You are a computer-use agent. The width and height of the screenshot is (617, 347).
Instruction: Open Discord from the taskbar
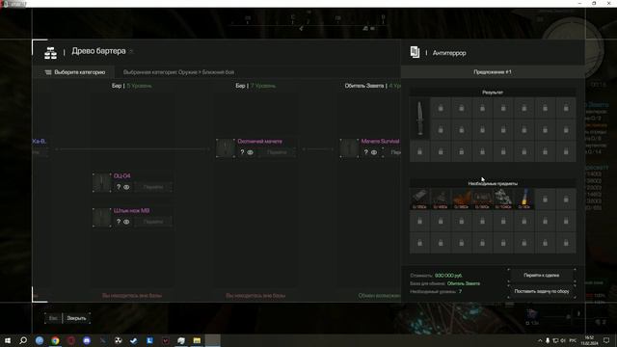87,340
